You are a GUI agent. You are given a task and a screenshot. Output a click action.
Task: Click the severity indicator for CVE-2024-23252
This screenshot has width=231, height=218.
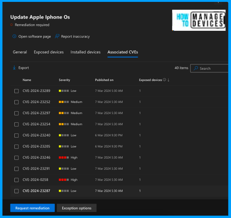coord(64,102)
